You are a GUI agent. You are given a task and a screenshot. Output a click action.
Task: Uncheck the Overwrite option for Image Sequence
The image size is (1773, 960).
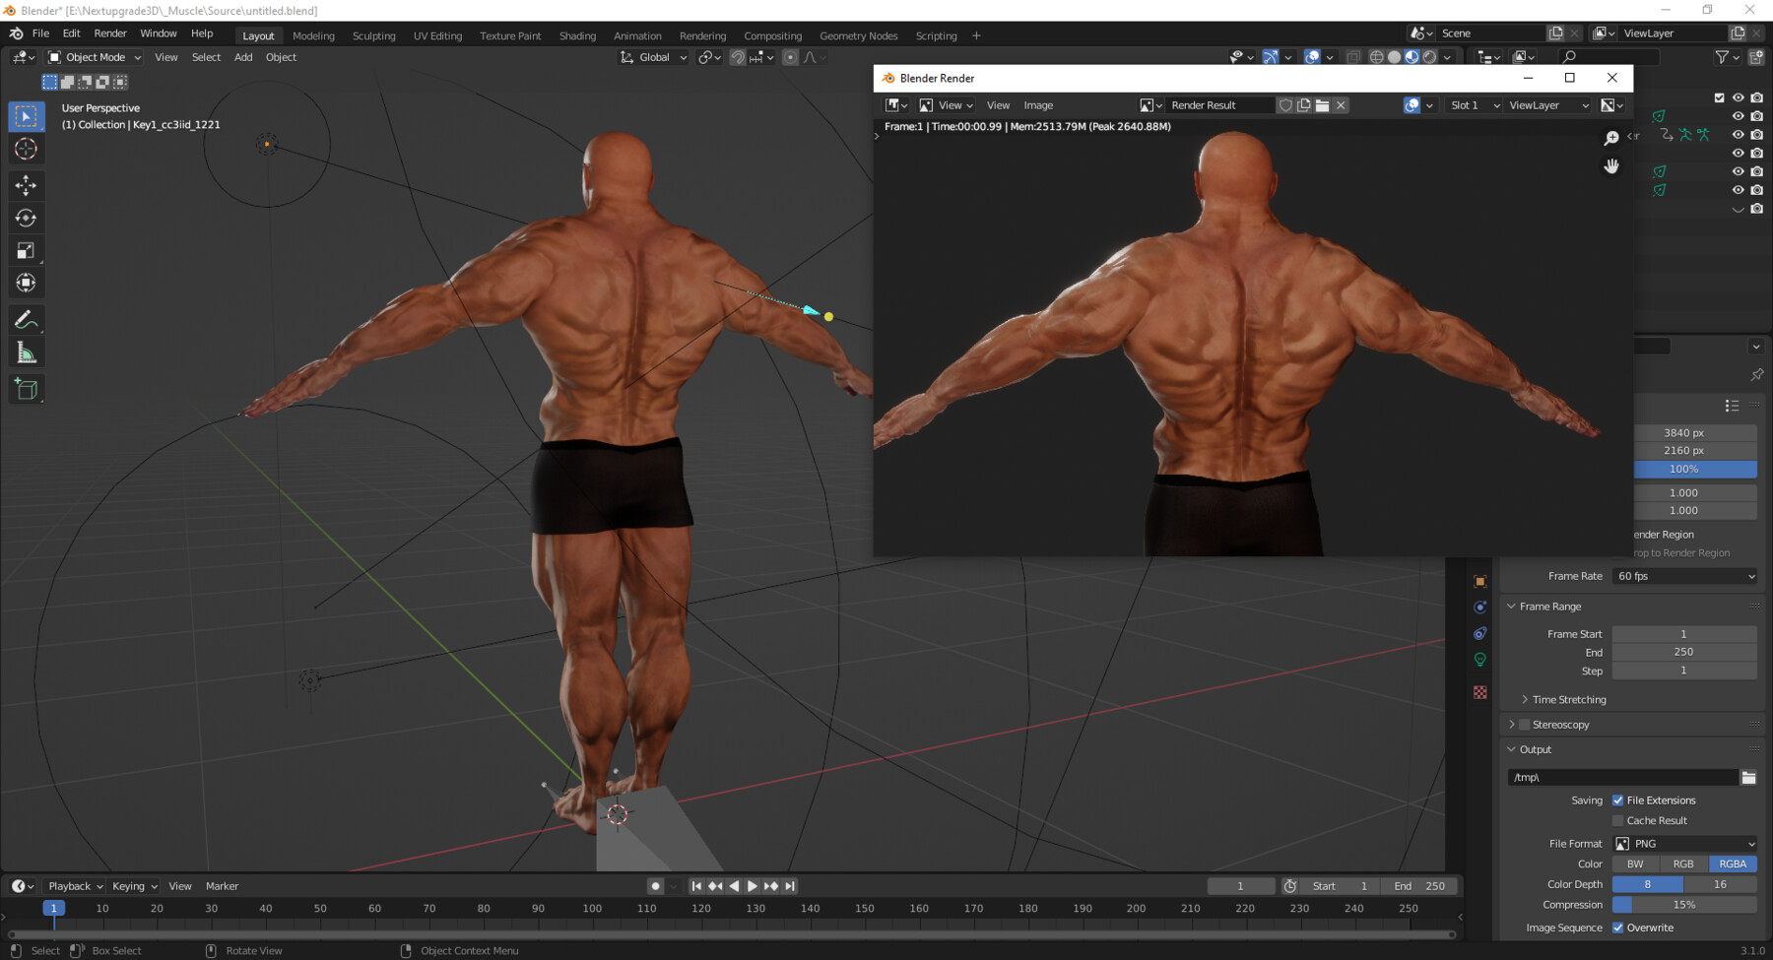[x=1617, y=928]
